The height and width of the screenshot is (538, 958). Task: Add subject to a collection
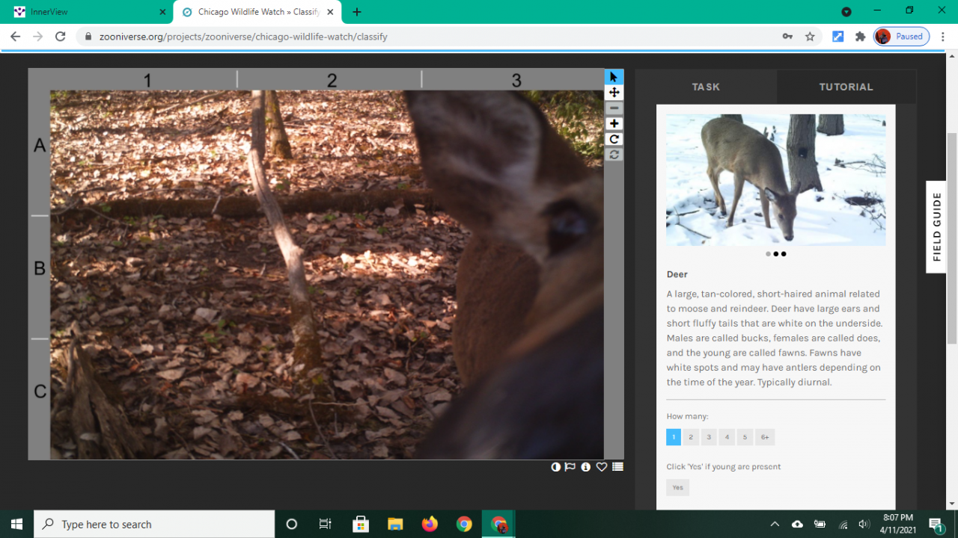(617, 467)
